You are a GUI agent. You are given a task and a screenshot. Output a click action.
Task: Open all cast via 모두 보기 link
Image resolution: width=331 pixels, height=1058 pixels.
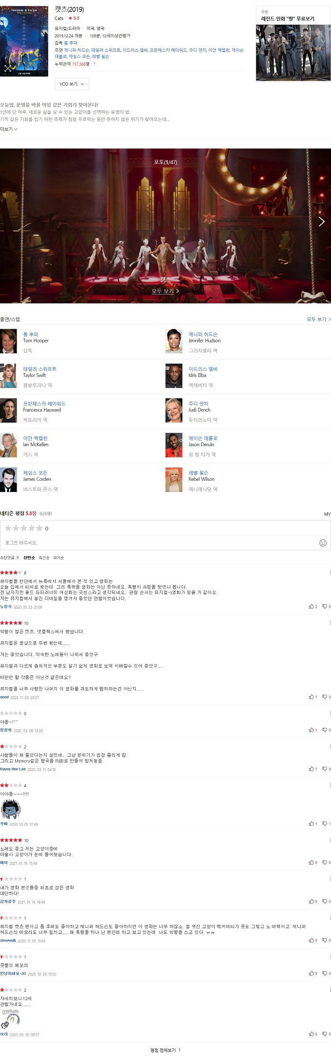click(x=318, y=319)
